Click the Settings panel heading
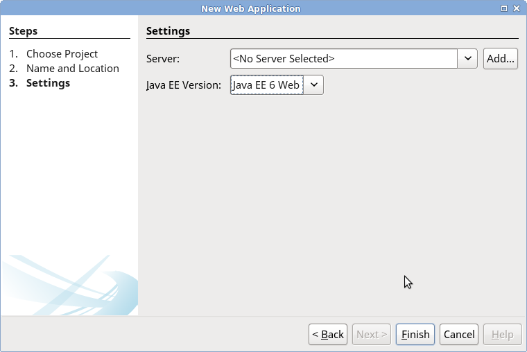527x352 pixels. pos(168,31)
